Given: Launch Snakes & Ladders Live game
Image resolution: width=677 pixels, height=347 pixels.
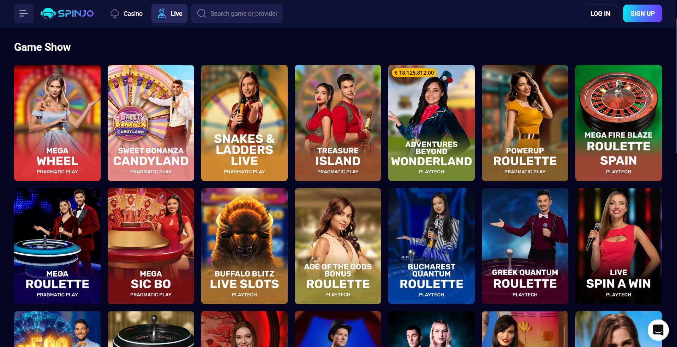Looking at the screenshot, I should (x=244, y=123).
